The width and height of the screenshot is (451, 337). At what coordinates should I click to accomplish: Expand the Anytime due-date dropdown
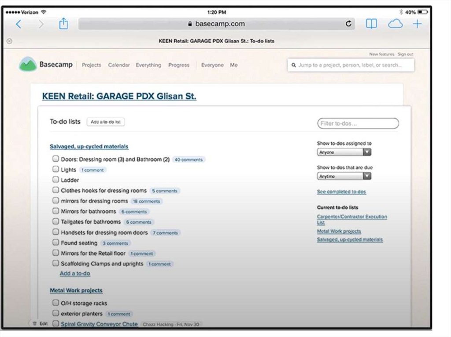344,176
